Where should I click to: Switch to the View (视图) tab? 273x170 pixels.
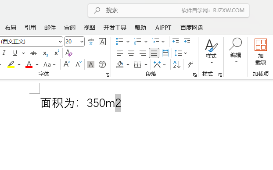coord(89,28)
